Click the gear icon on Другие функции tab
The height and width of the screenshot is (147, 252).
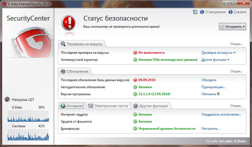[136, 106]
